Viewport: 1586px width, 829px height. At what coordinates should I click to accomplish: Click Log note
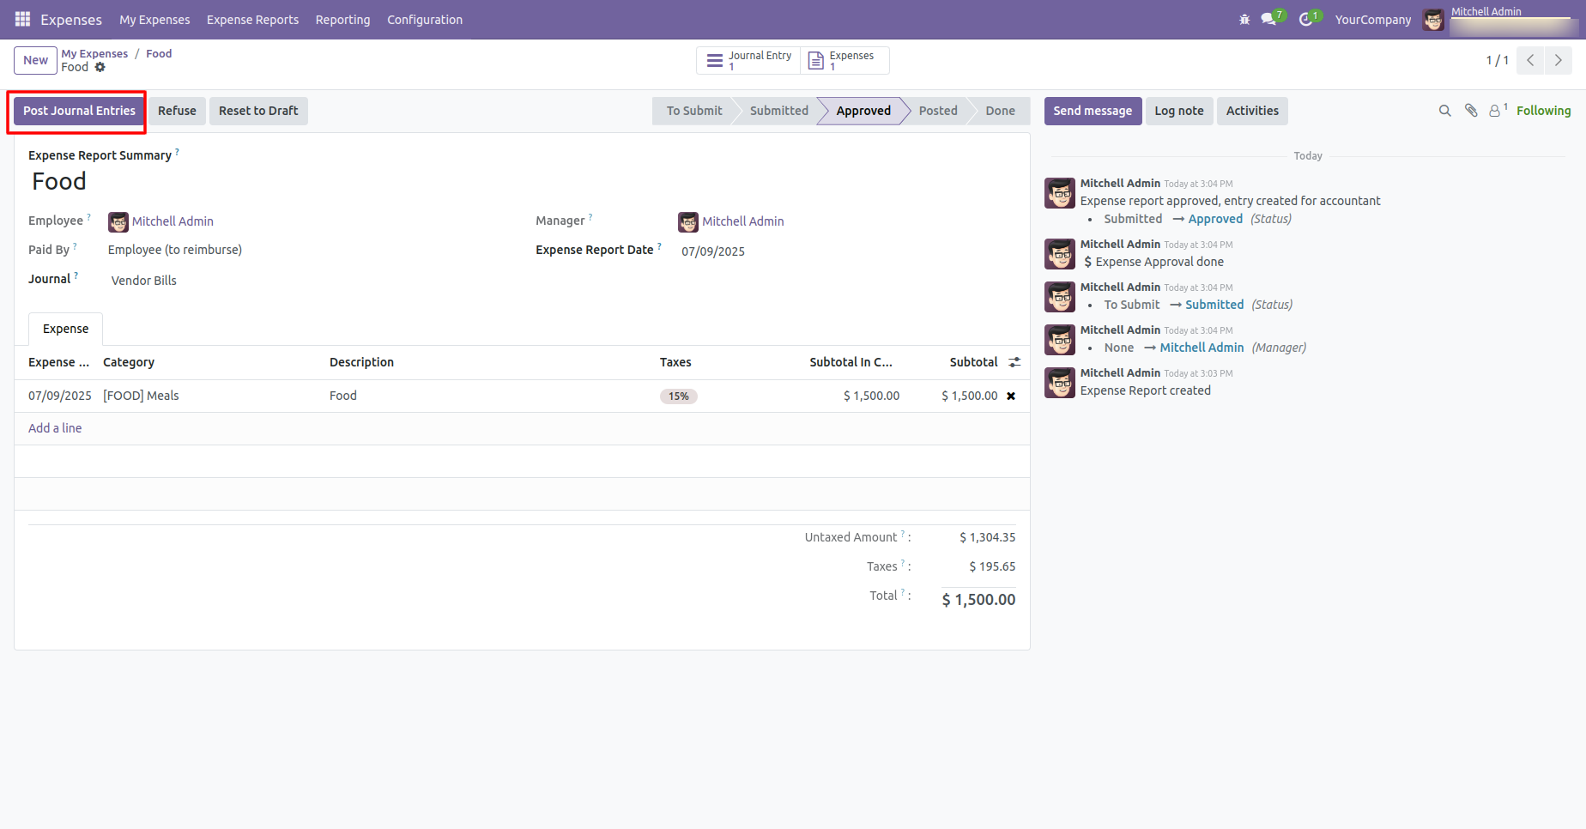click(1179, 111)
